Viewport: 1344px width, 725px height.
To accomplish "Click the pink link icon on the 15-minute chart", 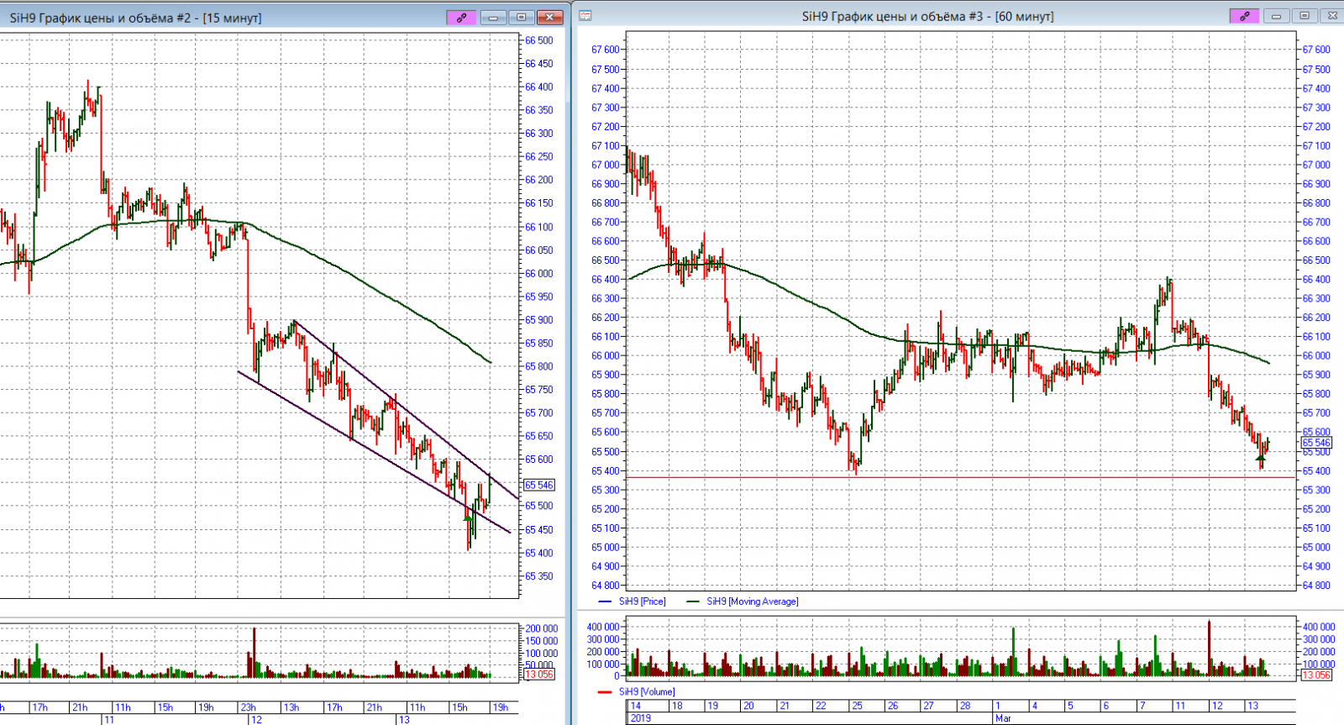I will [461, 17].
